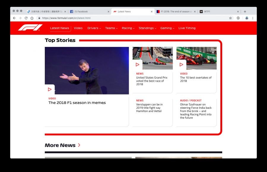
Task: Click the browser back arrow
Action: coord(14,18)
